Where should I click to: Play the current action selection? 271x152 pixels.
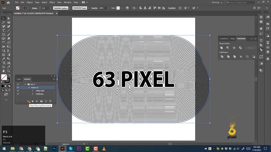(x=37, y=101)
